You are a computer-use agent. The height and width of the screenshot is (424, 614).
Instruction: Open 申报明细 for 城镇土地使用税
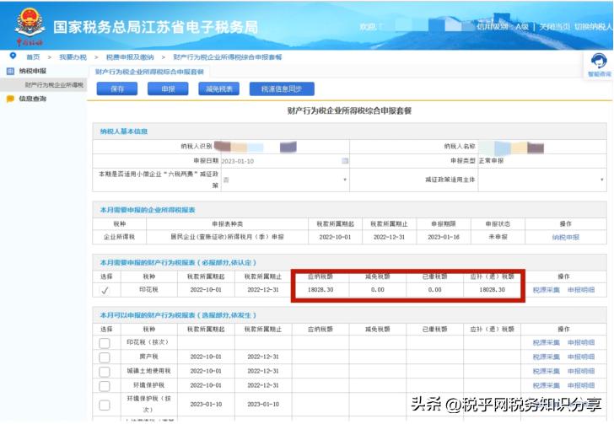tap(581, 371)
